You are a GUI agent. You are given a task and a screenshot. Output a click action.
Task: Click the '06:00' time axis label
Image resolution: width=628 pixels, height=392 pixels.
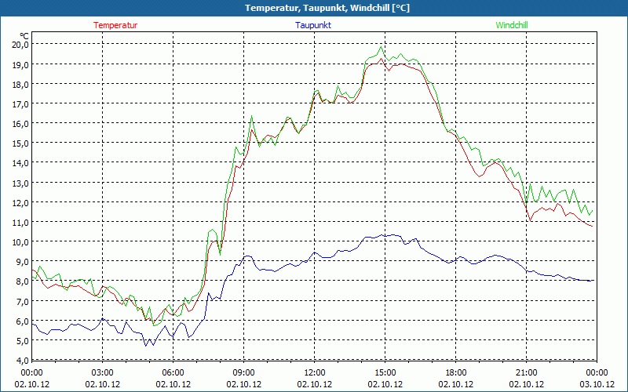pyautogui.click(x=173, y=373)
